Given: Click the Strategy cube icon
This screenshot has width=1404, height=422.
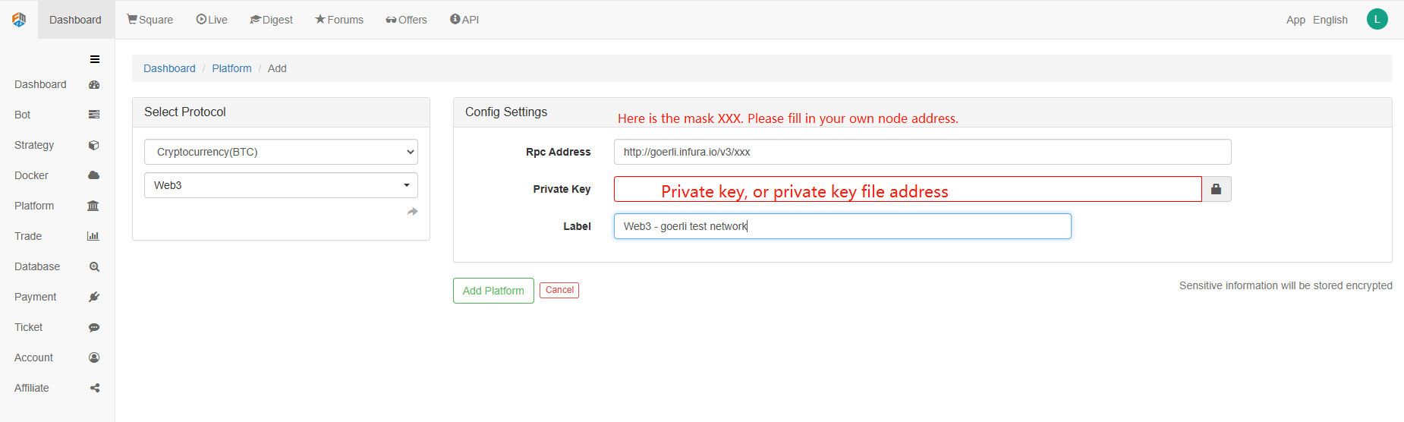Looking at the screenshot, I should pyautogui.click(x=94, y=145).
